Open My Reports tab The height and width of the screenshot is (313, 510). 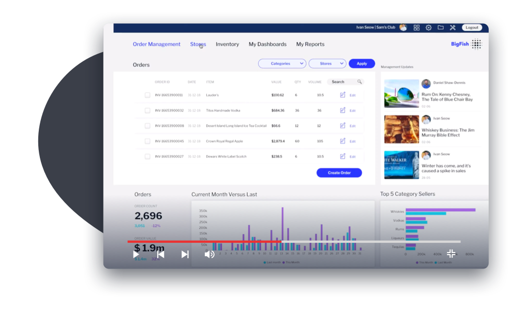click(x=310, y=44)
